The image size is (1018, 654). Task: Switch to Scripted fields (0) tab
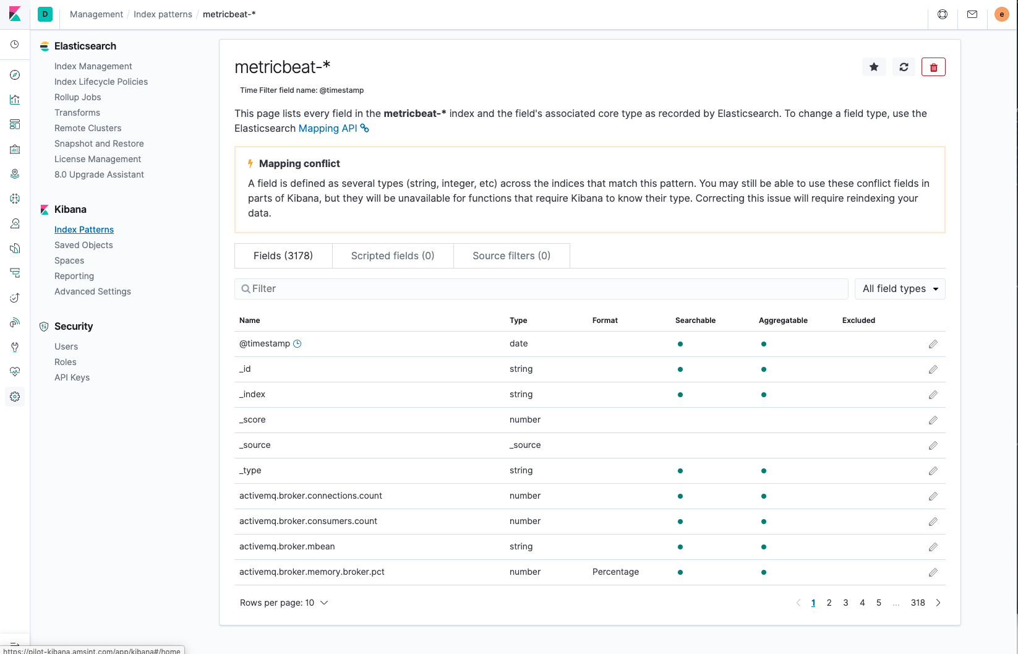point(393,256)
